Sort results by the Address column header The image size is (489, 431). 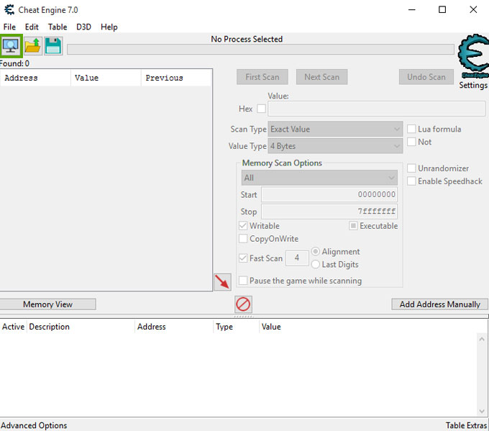point(35,78)
